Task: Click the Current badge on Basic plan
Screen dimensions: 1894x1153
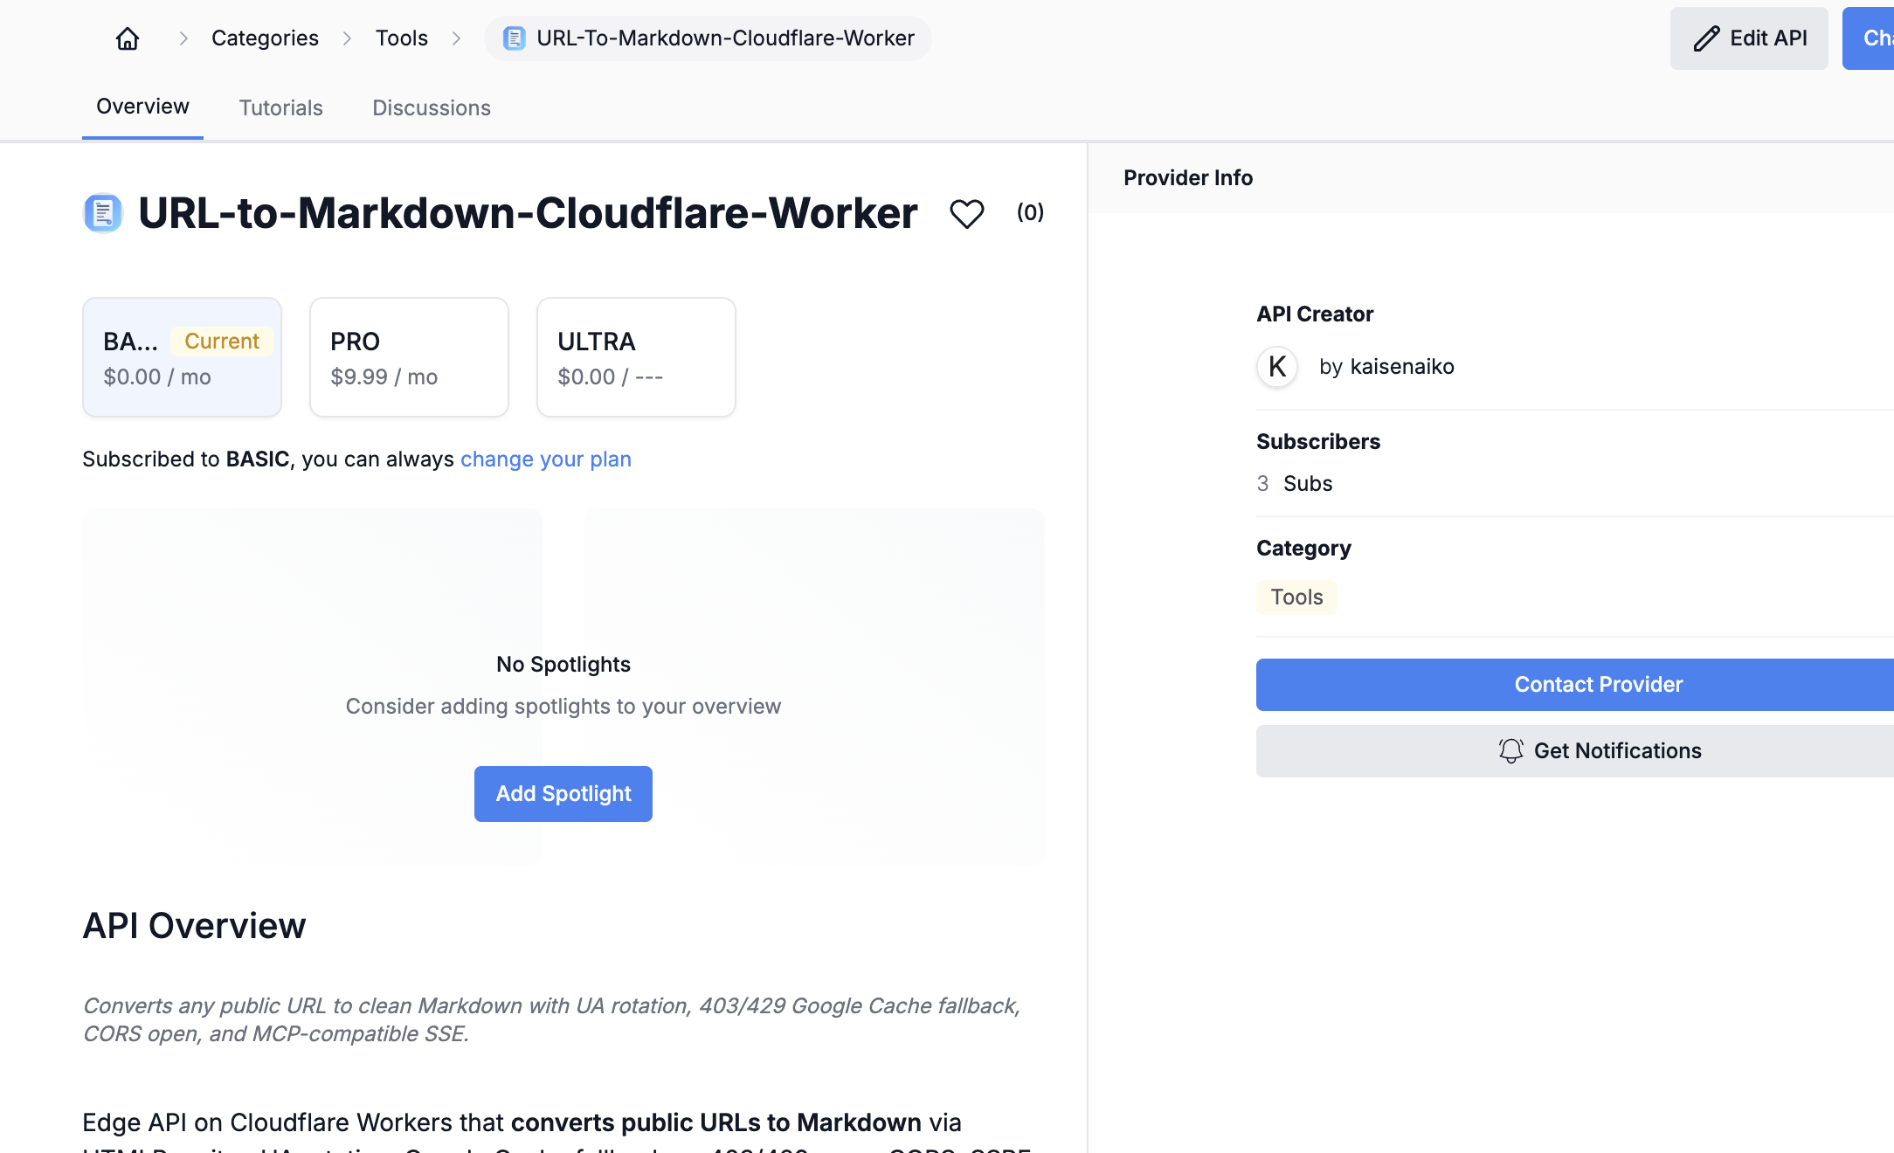Action: pyautogui.click(x=222, y=342)
